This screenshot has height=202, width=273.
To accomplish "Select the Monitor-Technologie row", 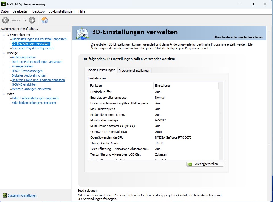I will (153, 120).
